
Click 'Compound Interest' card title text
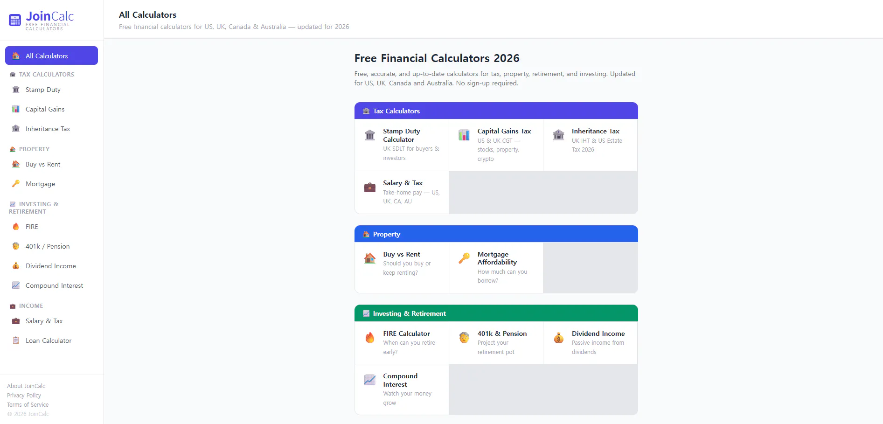400,380
